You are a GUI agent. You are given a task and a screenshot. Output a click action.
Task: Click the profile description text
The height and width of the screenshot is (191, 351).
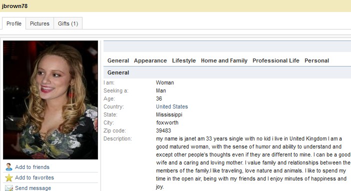click(x=253, y=162)
